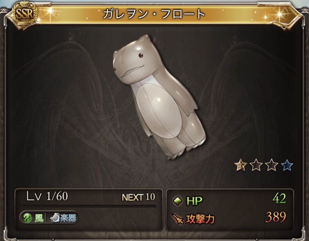The height and width of the screenshot is (241, 309).
Task: Click the Lv 1/60 level text
Action: pyautogui.click(x=47, y=196)
